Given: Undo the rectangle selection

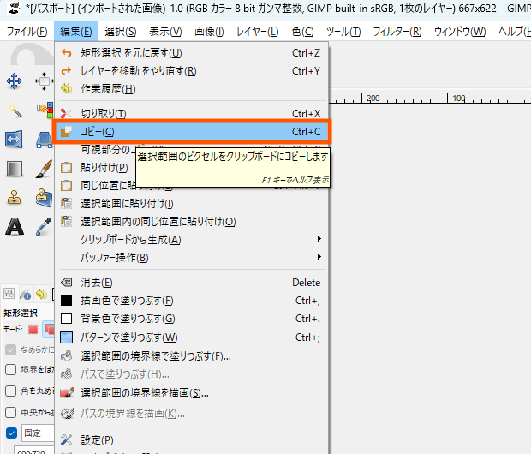Looking at the screenshot, I should pyautogui.click(x=191, y=53).
